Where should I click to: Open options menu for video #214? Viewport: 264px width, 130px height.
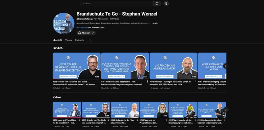pyautogui.click(x=137, y=120)
